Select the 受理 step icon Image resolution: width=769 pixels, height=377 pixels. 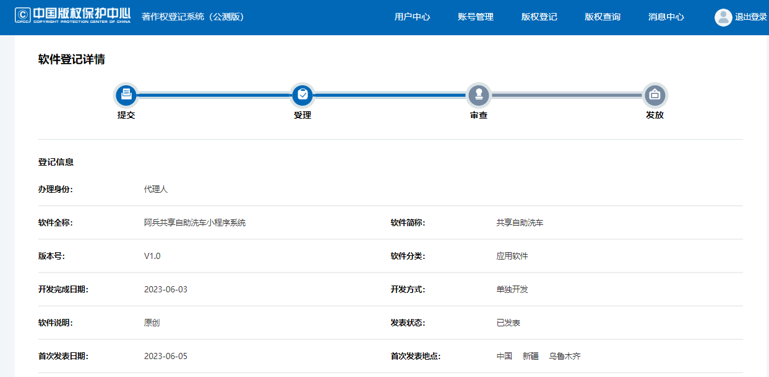(303, 96)
